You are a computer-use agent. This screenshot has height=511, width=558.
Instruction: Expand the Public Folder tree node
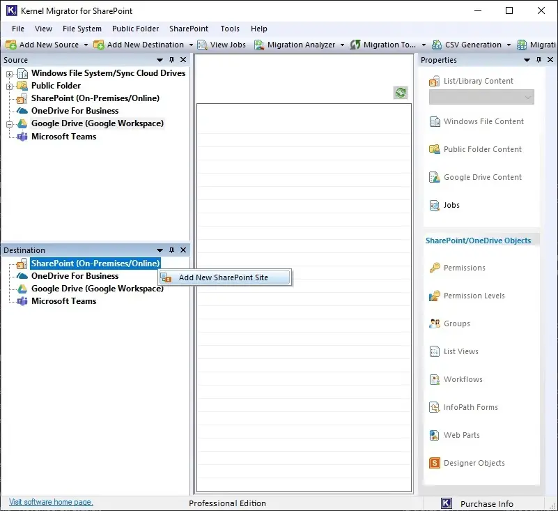(9, 86)
